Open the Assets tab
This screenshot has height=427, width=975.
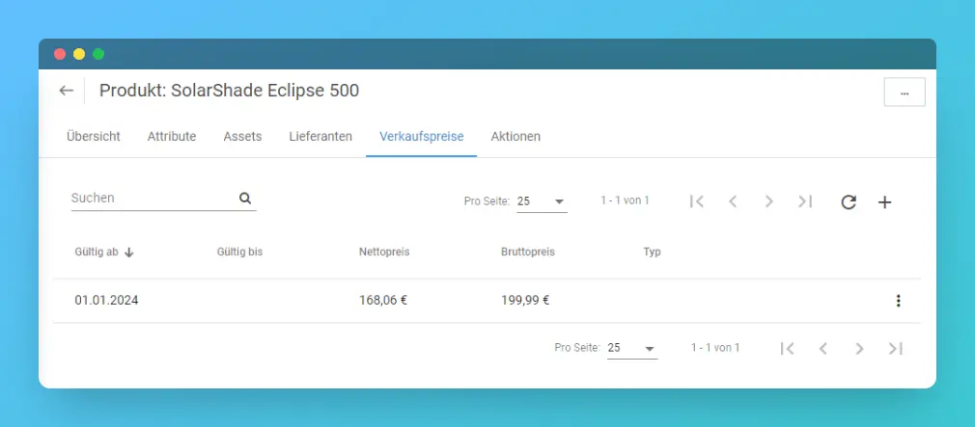tap(242, 137)
